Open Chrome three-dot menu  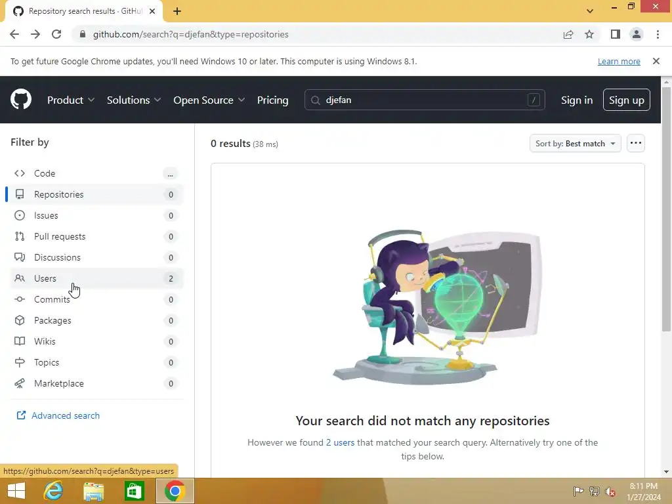pos(658,34)
